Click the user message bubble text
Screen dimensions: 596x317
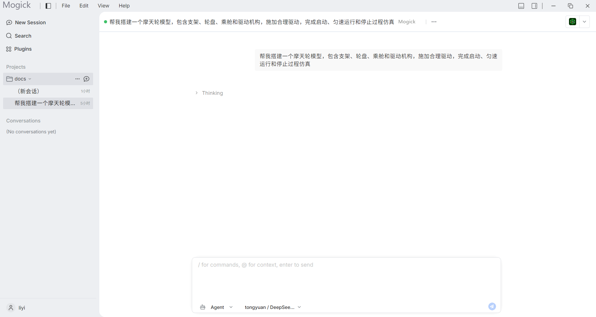point(378,60)
